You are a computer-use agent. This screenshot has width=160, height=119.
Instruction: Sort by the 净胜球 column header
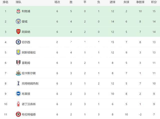tap(140, 2)
